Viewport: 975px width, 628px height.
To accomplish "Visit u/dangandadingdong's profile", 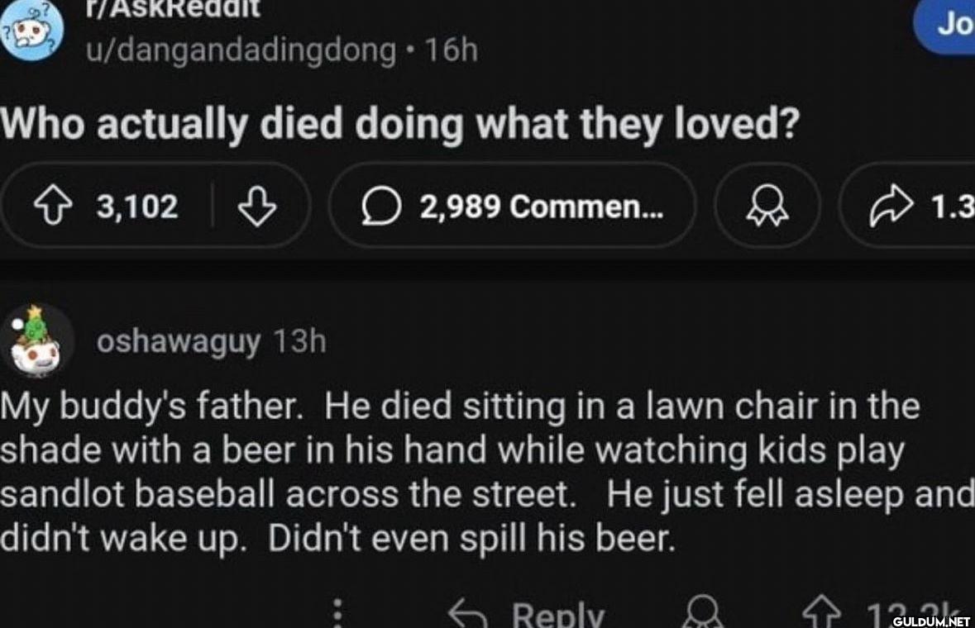I will click(243, 50).
